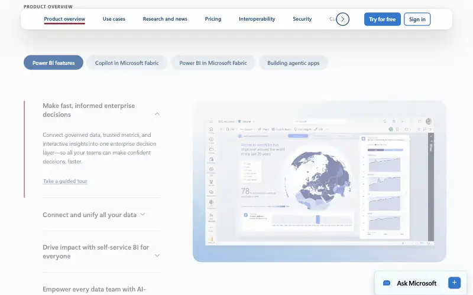Click the Sign in button
The width and height of the screenshot is (473, 295).
coord(417,19)
